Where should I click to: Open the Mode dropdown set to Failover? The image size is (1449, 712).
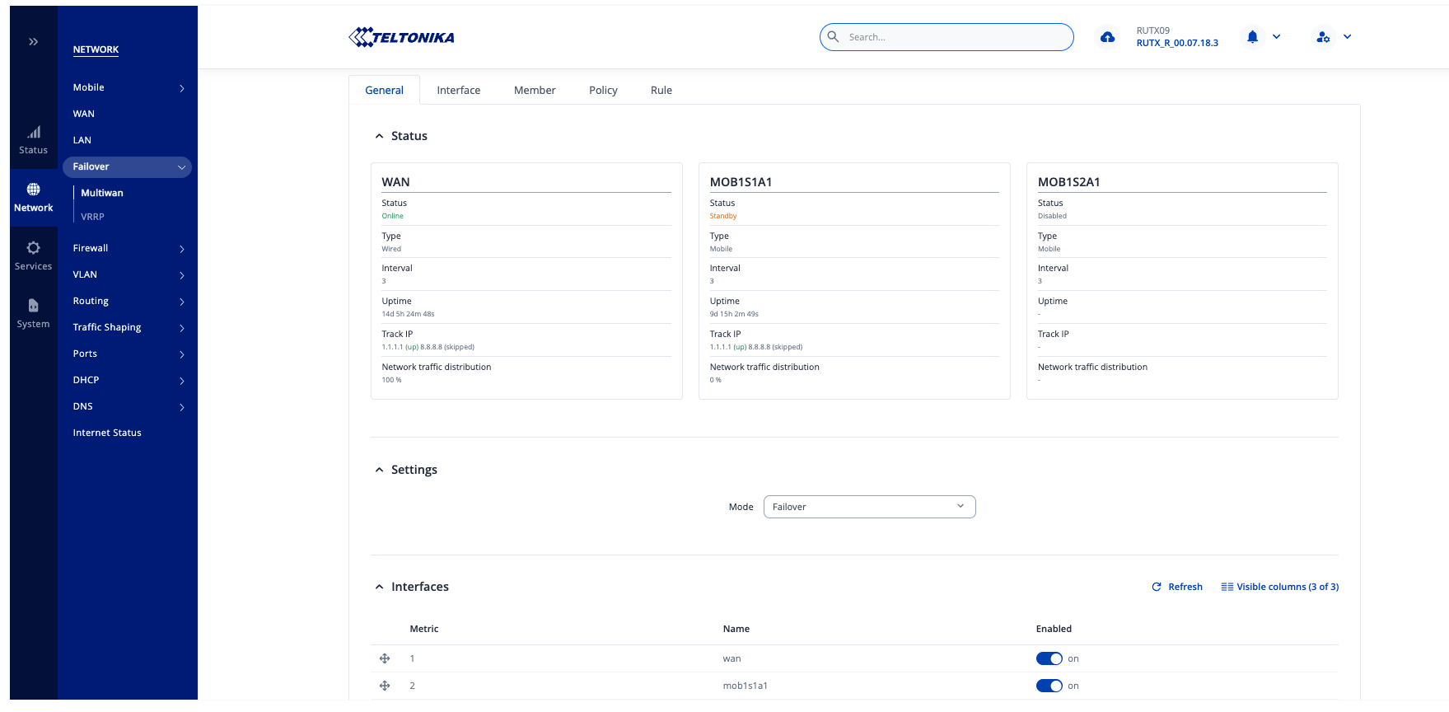point(869,507)
